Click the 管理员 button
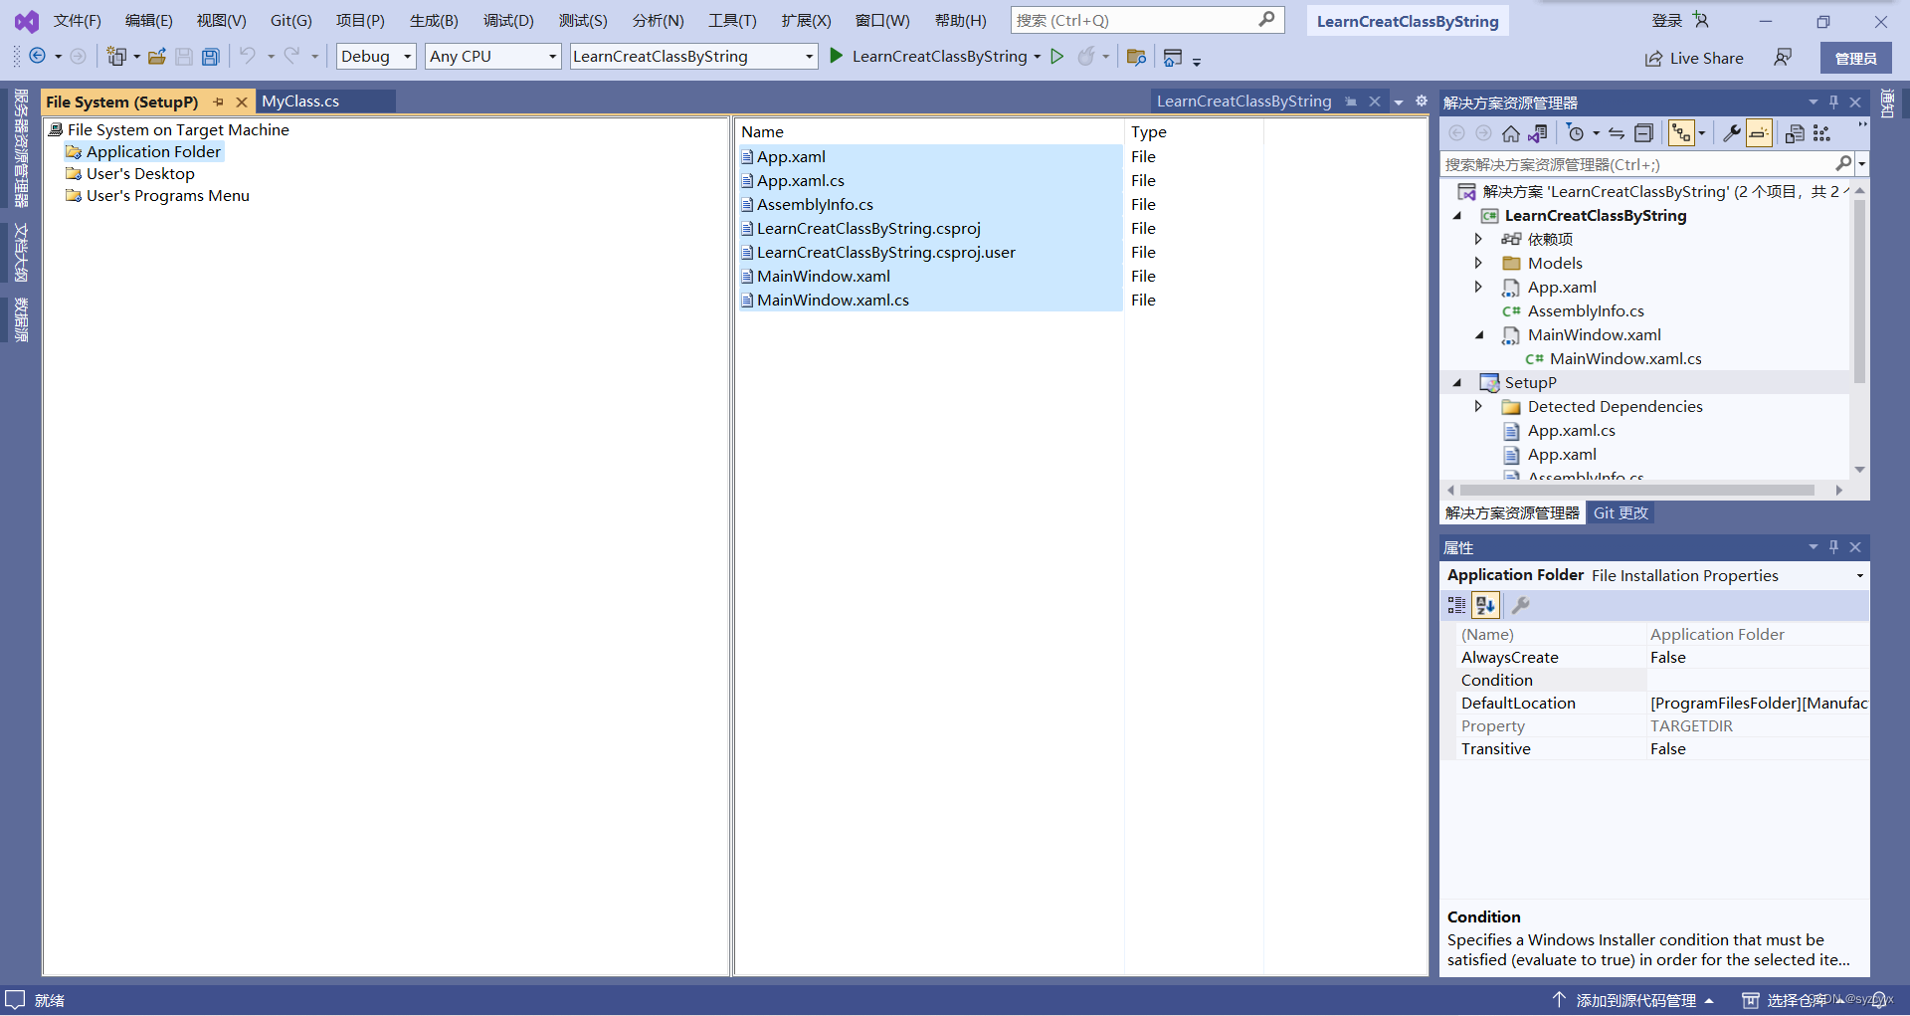The image size is (1910, 1016). (1855, 57)
